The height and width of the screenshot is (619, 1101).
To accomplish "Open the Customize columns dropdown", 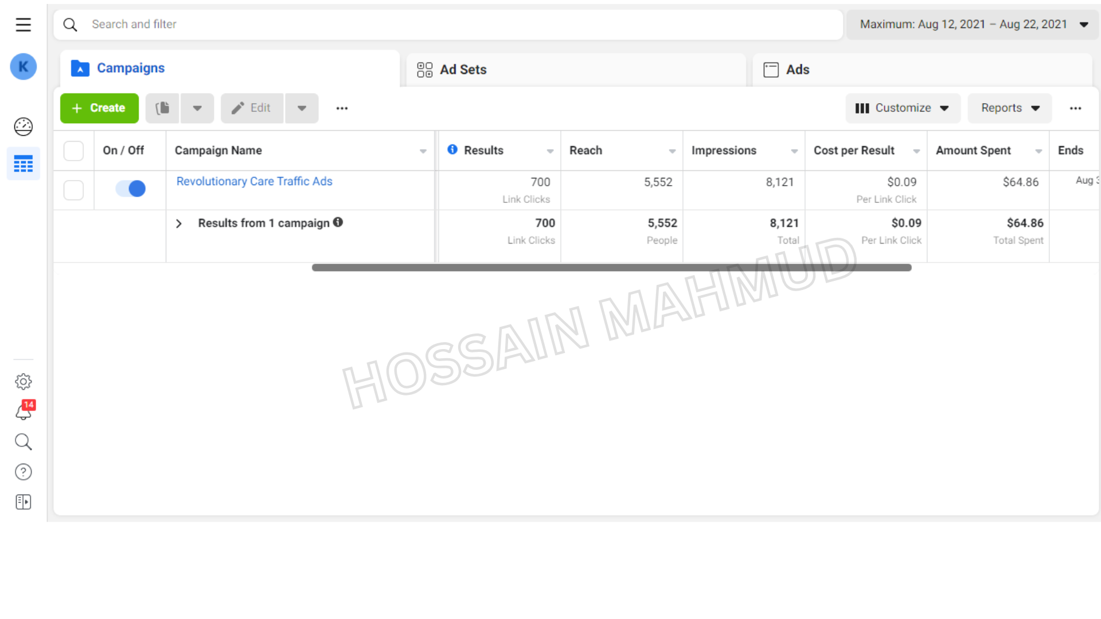I will coord(903,108).
